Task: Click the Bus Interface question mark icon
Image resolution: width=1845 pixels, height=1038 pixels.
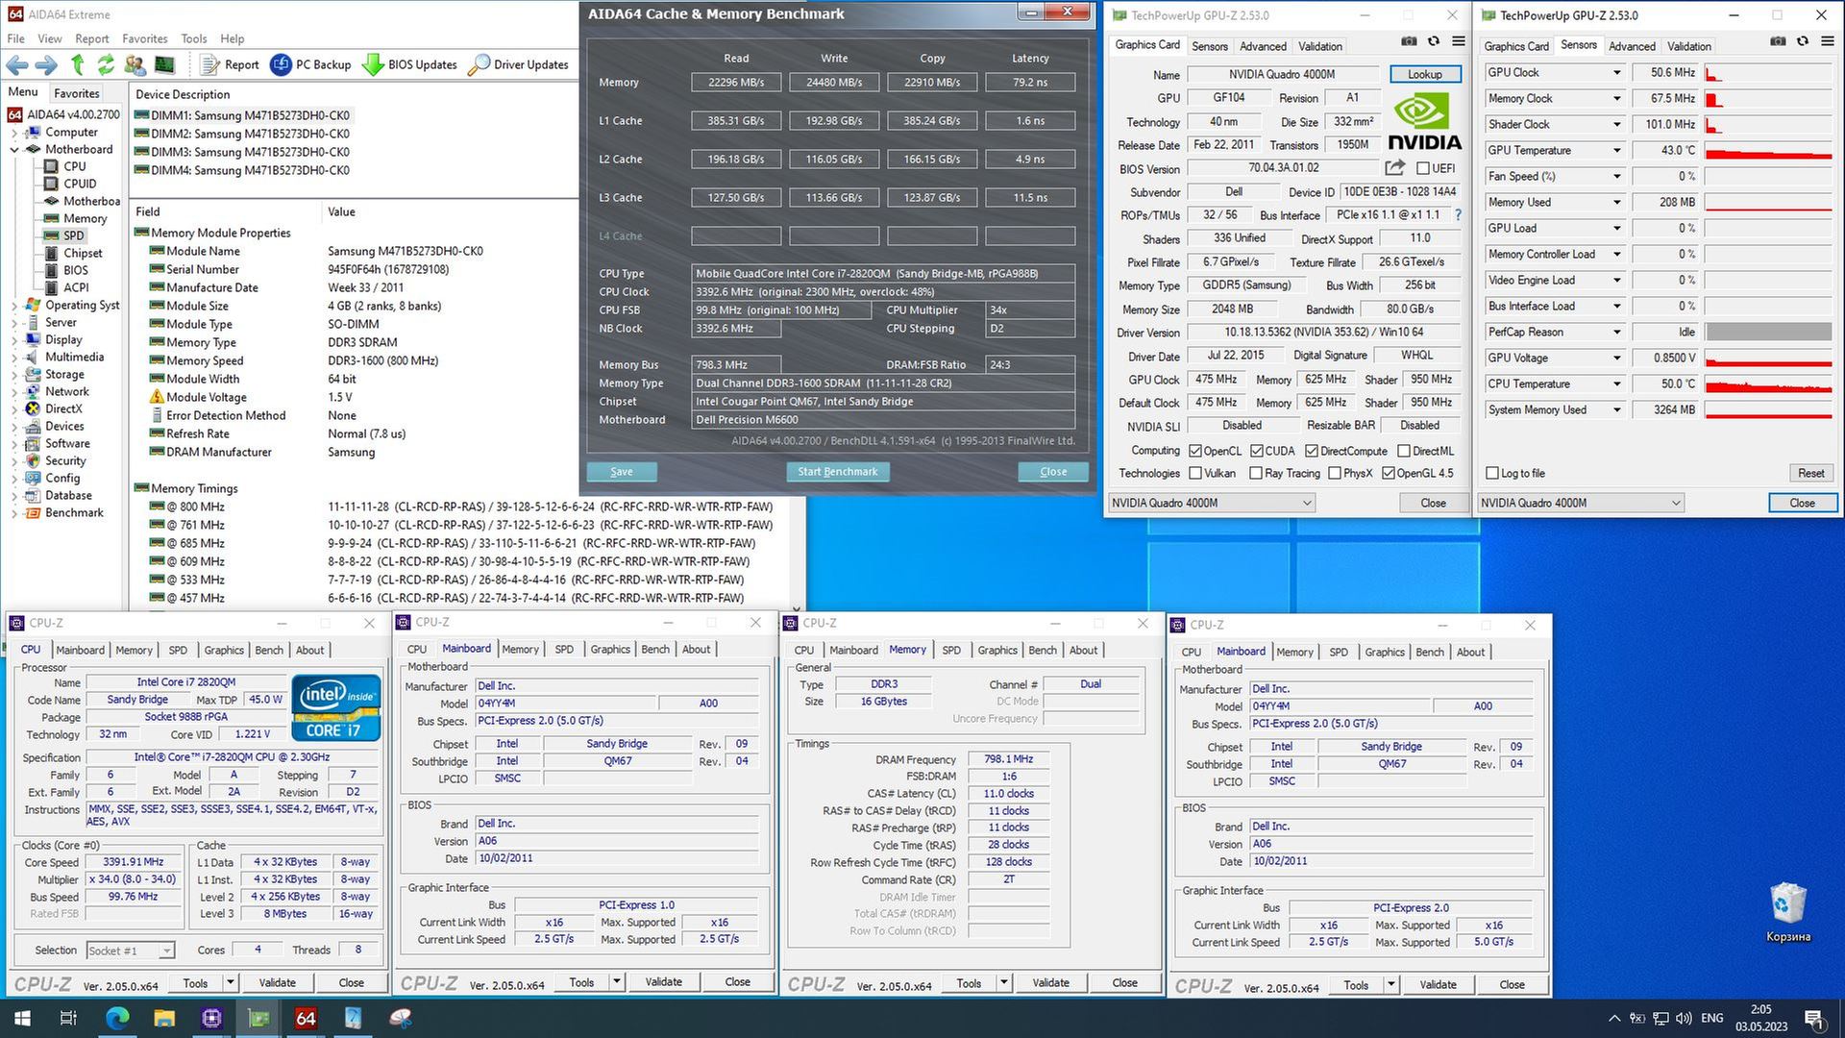Action: 1458,215
